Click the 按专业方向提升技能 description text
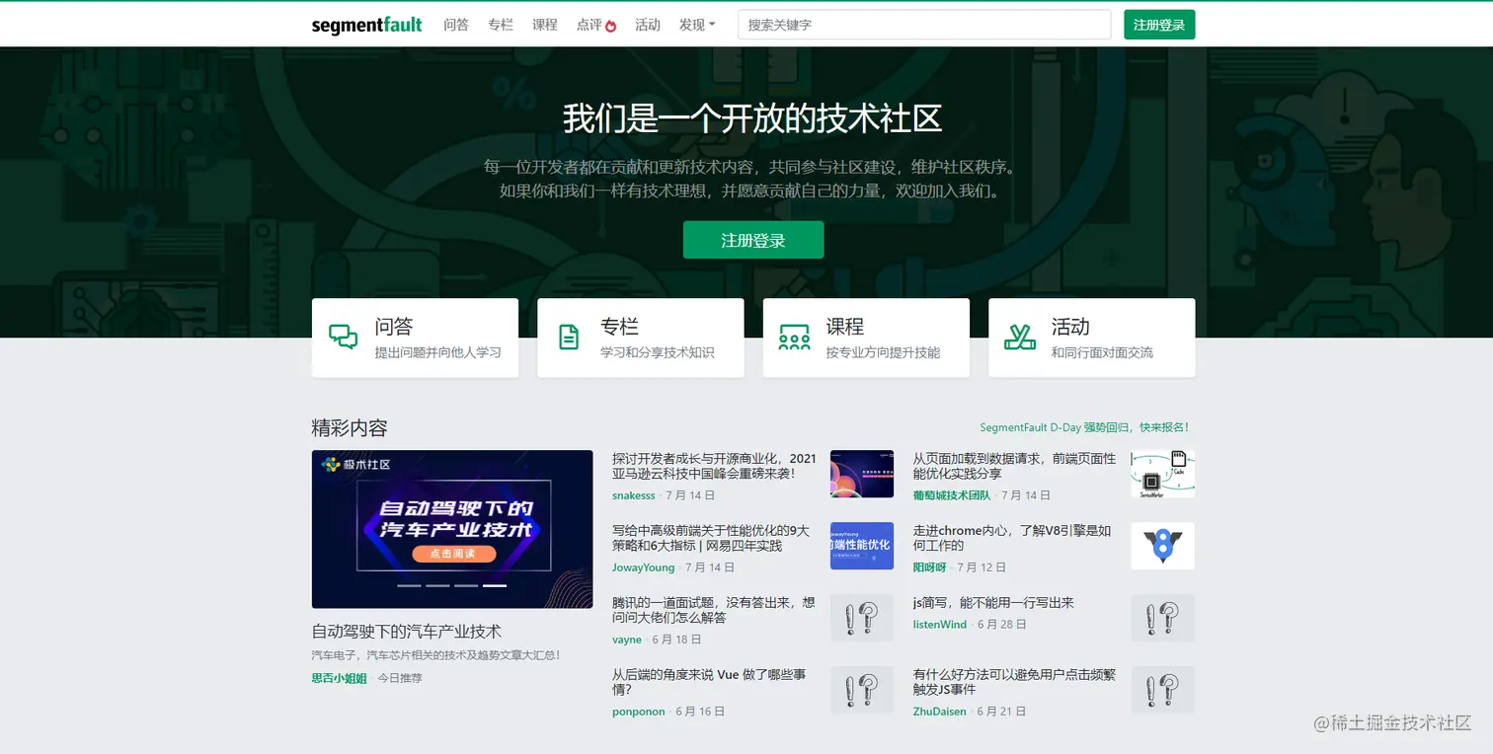The height and width of the screenshot is (754, 1493). pos(884,352)
